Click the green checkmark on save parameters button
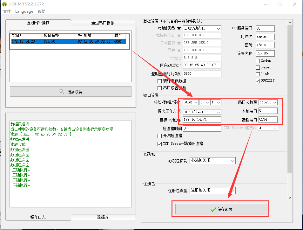This screenshot has width=303, height=230. (x=213, y=209)
